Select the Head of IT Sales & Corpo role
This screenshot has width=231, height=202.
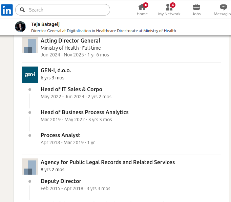pyautogui.click(x=71, y=89)
